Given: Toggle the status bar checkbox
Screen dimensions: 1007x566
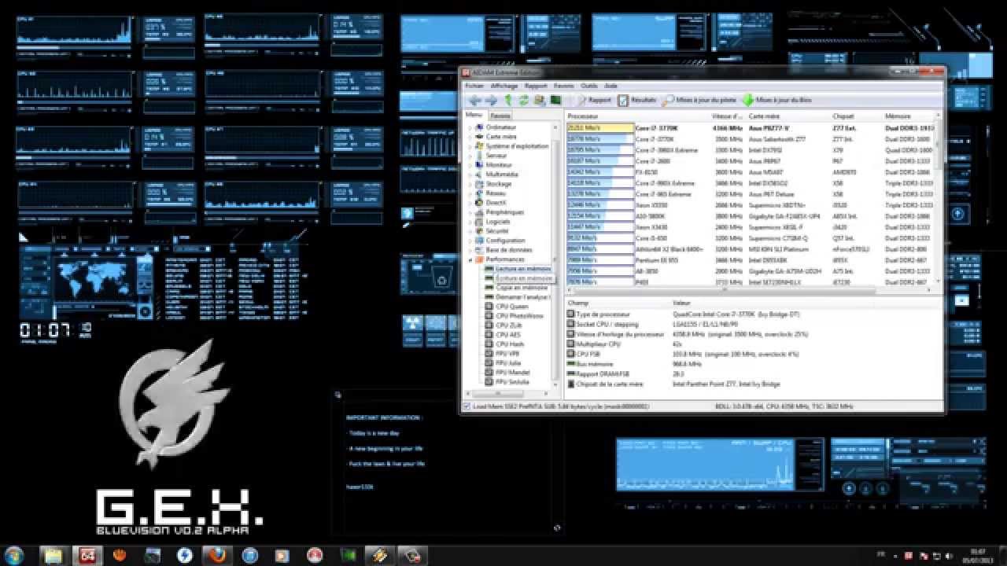Looking at the screenshot, I should point(468,406).
